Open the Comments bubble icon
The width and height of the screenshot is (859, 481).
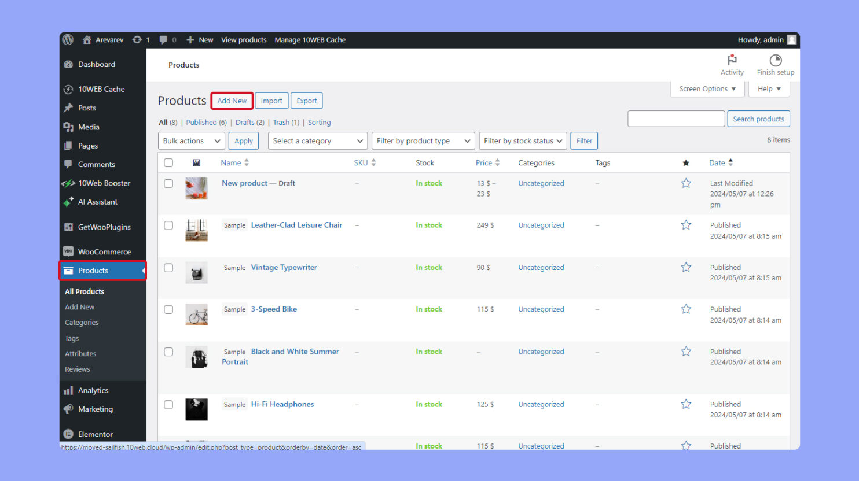pos(69,164)
